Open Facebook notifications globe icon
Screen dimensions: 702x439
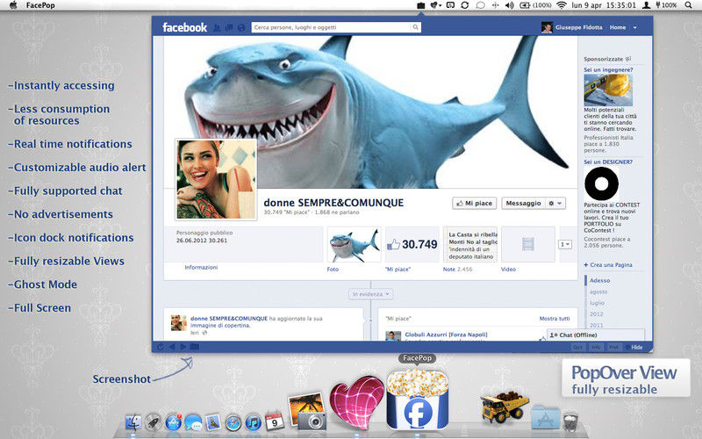pos(241,28)
